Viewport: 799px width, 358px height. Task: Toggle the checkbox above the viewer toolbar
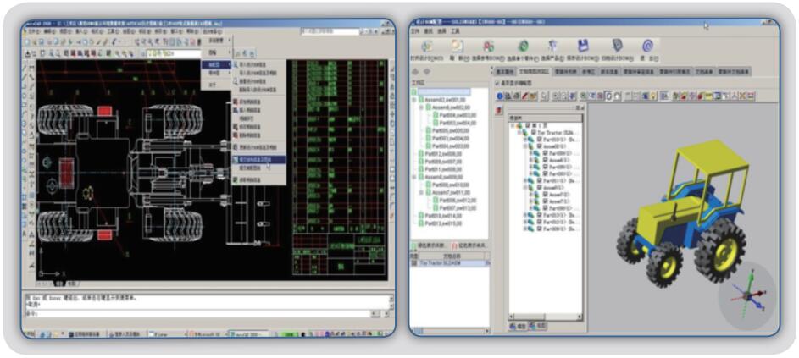pos(497,83)
